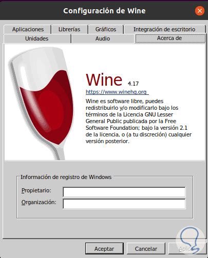Select the Gráficos tab
Screen dimensions: 208x258
click(x=106, y=29)
